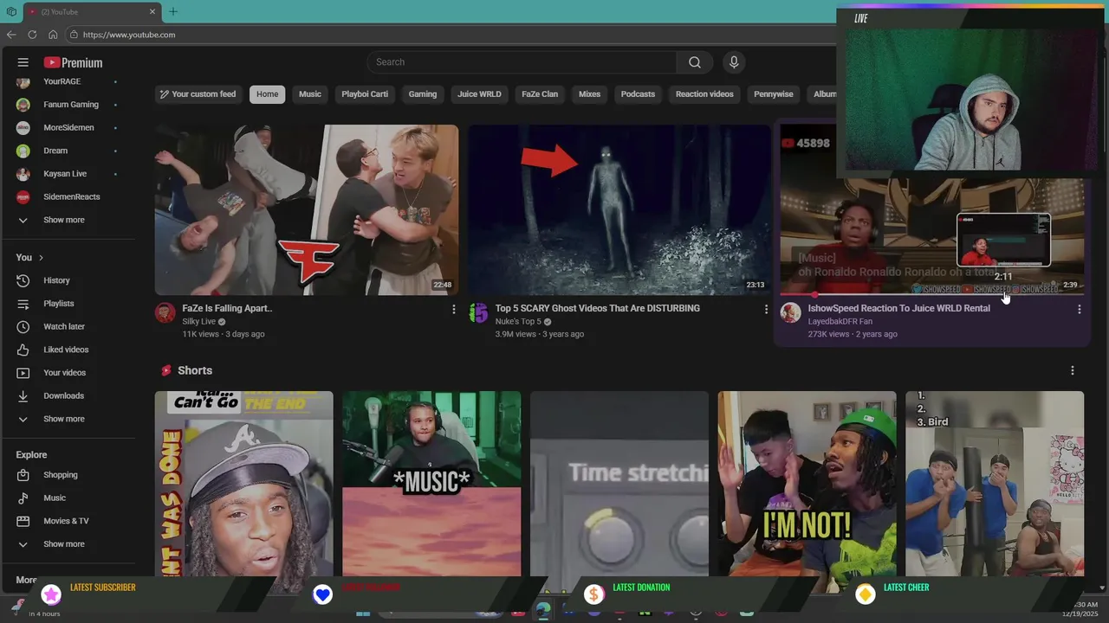1109x623 pixels.
Task: Click Nuke's Top 5 channel avatar
Action: click(478, 312)
